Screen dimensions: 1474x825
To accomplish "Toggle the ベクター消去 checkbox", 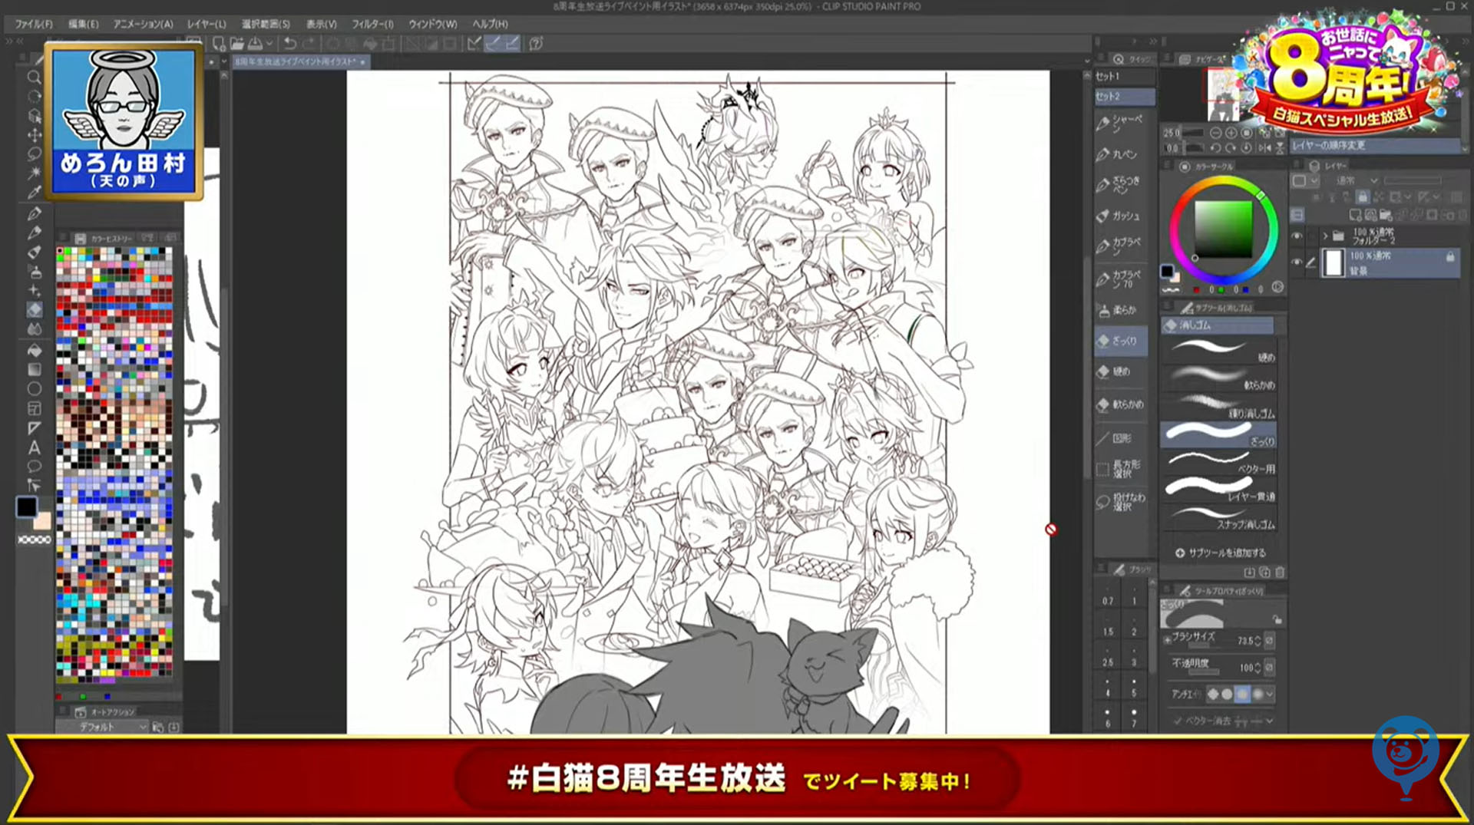I will coord(1178,721).
